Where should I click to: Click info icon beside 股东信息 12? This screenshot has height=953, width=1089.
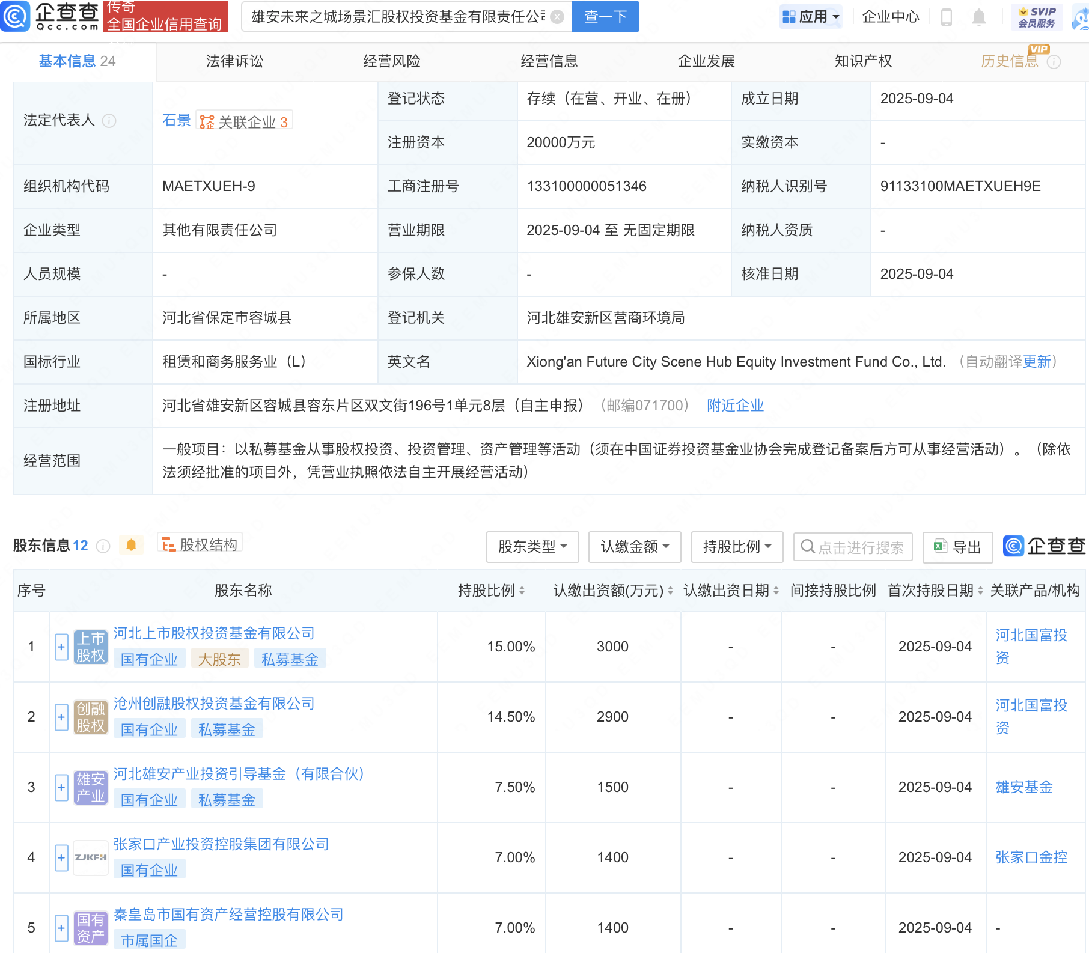coord(103,546)
